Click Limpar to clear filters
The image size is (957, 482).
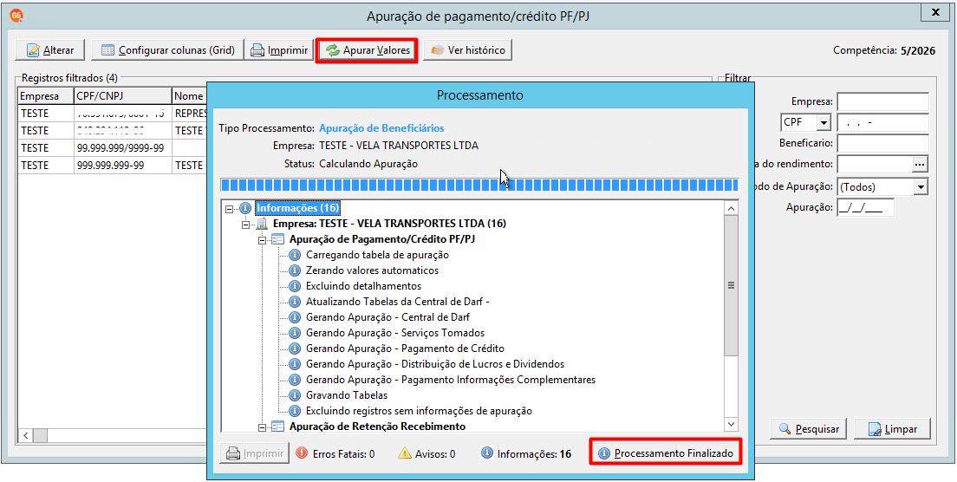pos(892,429)
